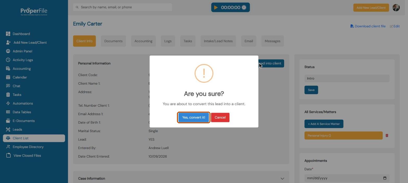Click the E-Documents icon

point(8,121)
